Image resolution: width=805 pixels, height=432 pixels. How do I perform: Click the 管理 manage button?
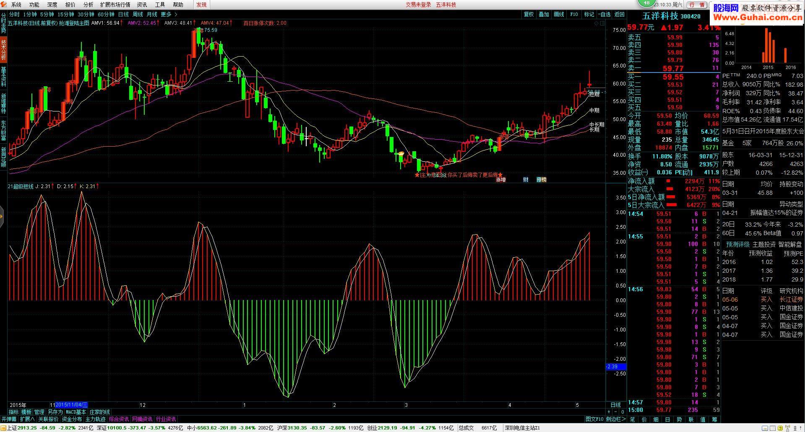pos(39,412)
